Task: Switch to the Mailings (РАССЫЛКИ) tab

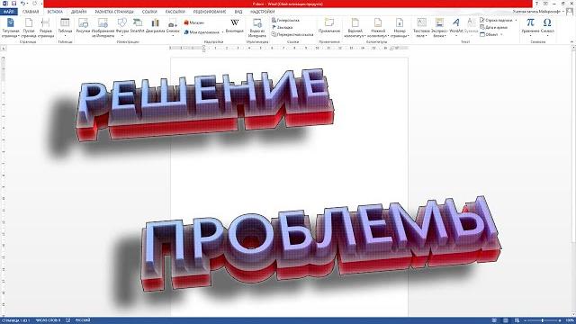Action: pyautogui.click(x=175, y=12)
